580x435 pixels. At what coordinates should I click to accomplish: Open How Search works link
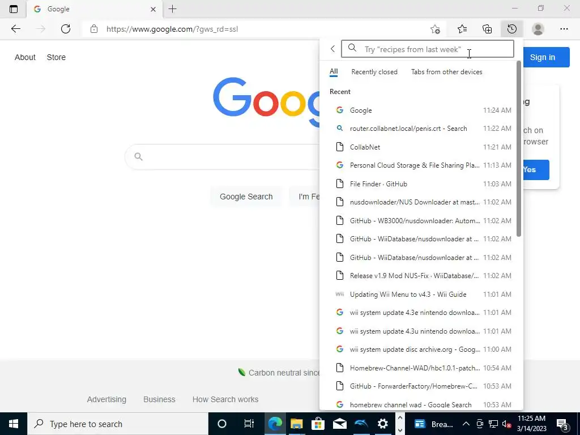click(225, 399)
